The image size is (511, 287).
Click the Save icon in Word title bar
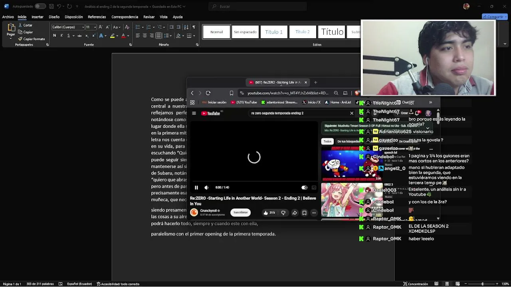(51, 6)
